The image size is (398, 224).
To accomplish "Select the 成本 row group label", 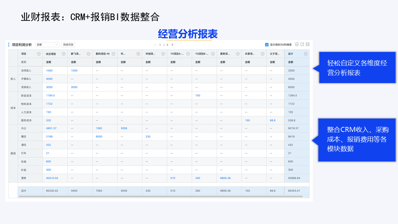I will (13, 108).
